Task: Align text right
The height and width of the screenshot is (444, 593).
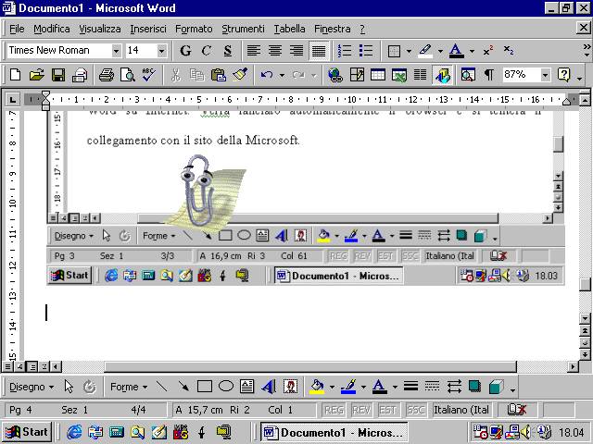Action: (296, 51)
